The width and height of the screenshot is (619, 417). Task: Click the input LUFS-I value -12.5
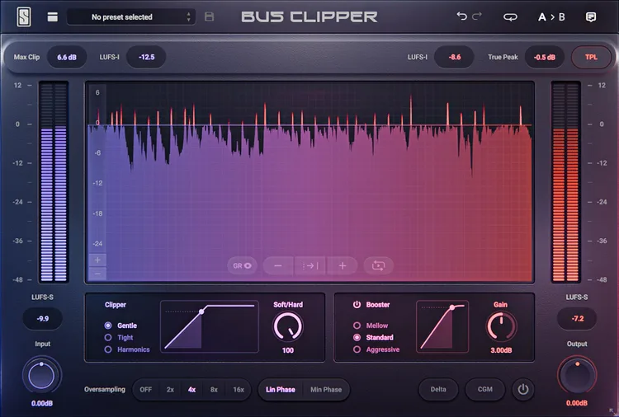tap(146, 57)
